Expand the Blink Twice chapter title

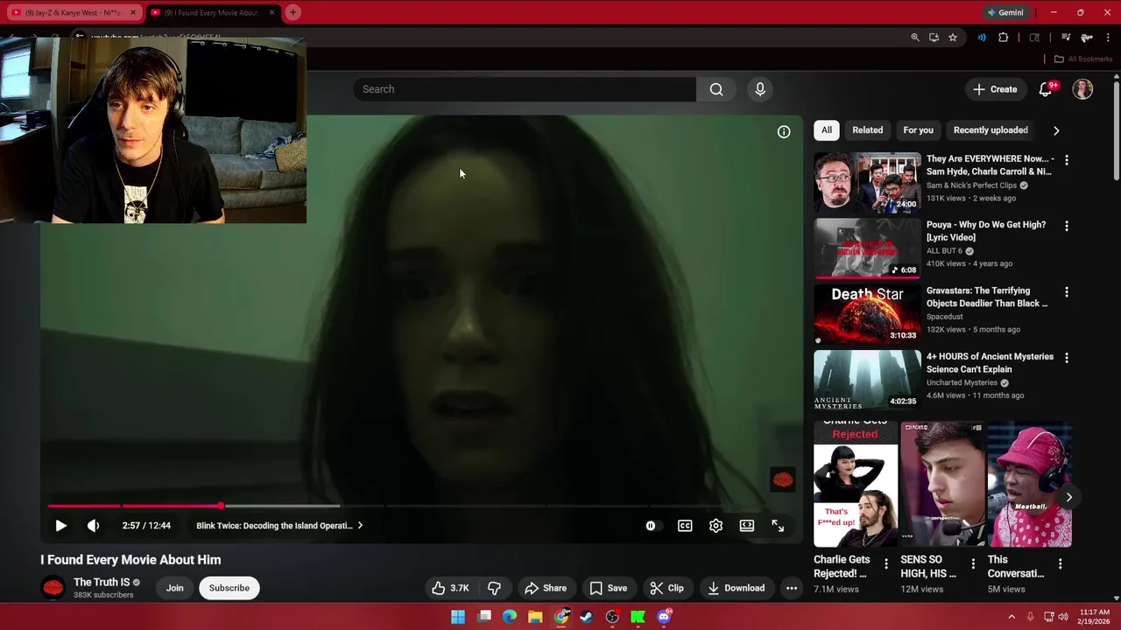(x=279, y=526)
